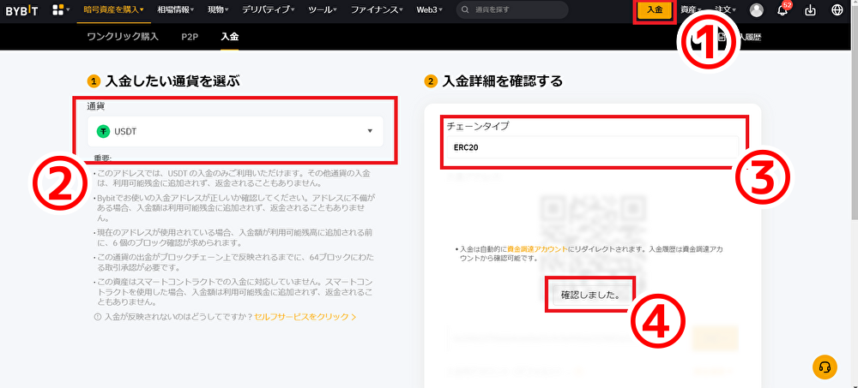Open the notifications bell icon
This screenshot has height=388, width=858.
[x=782, y=9]
